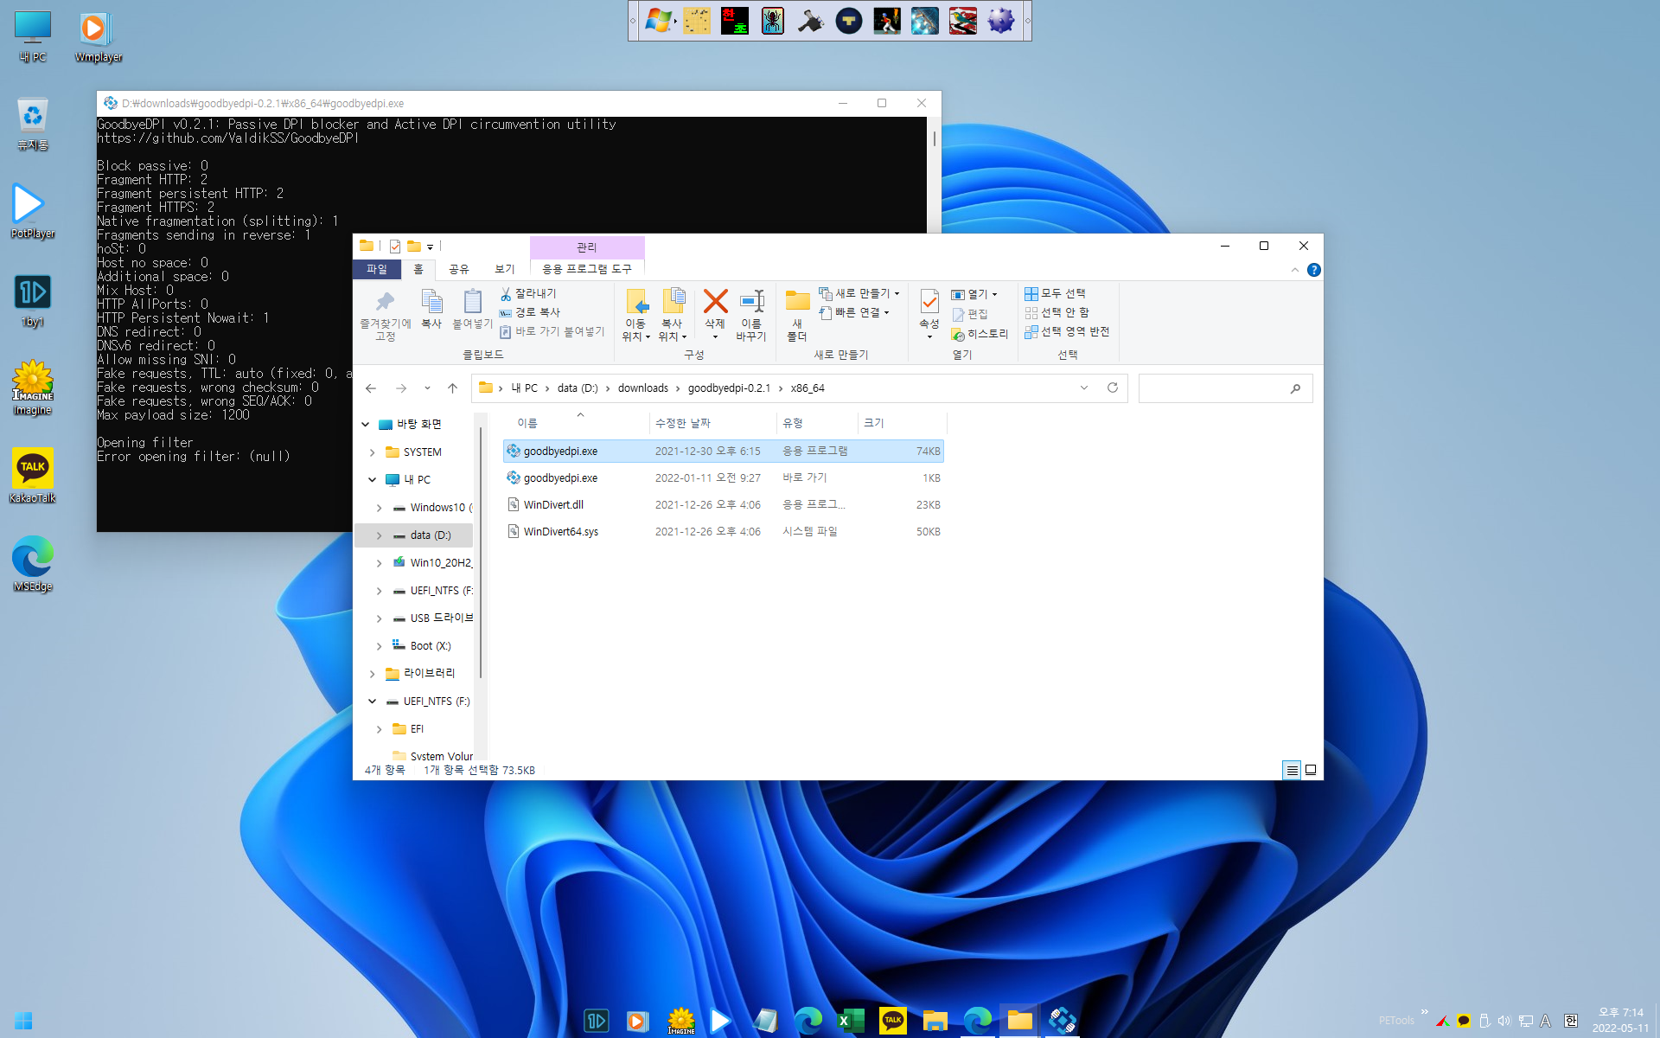Click the Windows Start button
Screen dimensions: 1660x1038
click(x=23, y=1021)
